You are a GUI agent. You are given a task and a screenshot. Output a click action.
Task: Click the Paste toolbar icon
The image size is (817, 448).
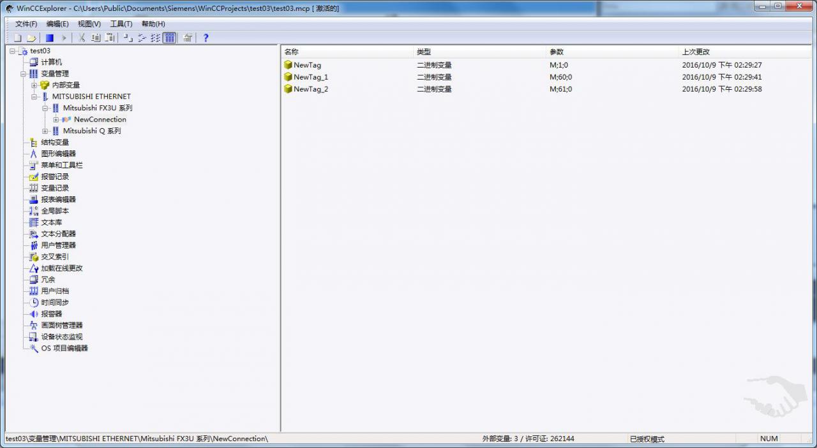coord(110,38)
